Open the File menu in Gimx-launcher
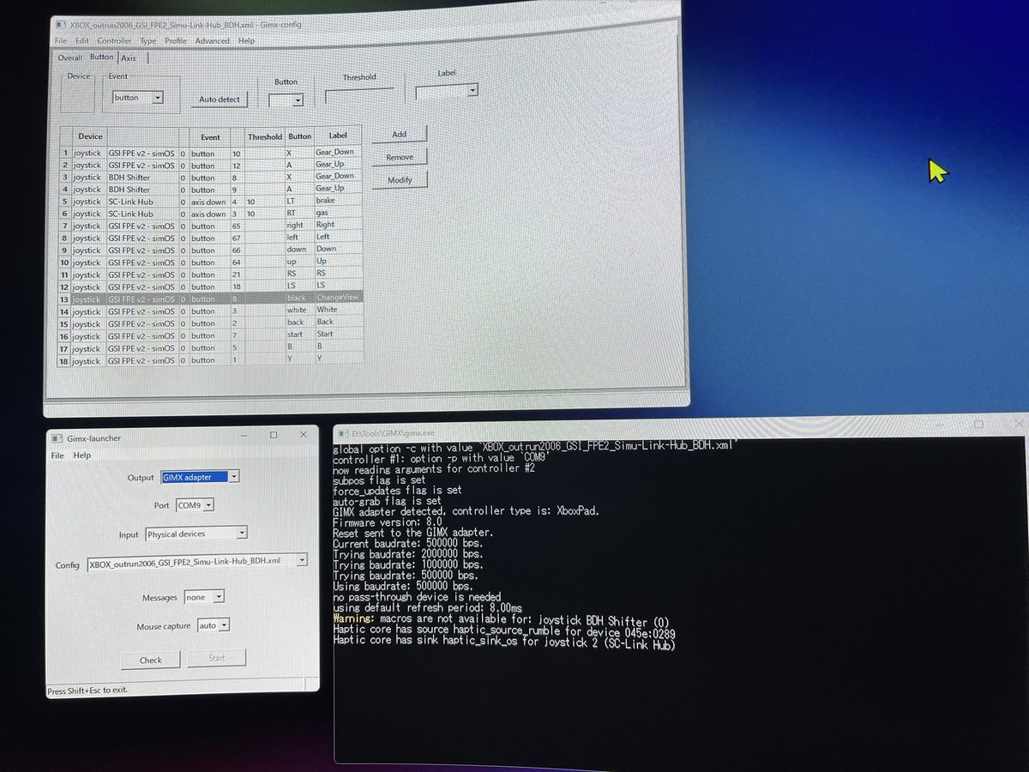This screenshot has width=1029, height=772. 57,455
